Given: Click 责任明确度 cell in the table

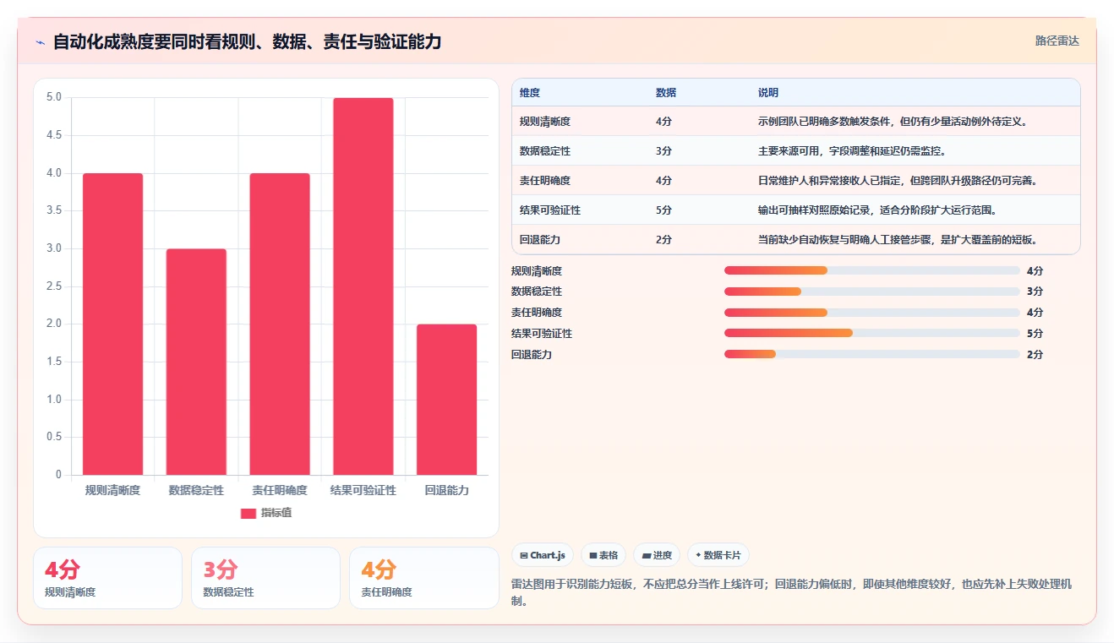Looking at the screenshot, I should [545, 181].
